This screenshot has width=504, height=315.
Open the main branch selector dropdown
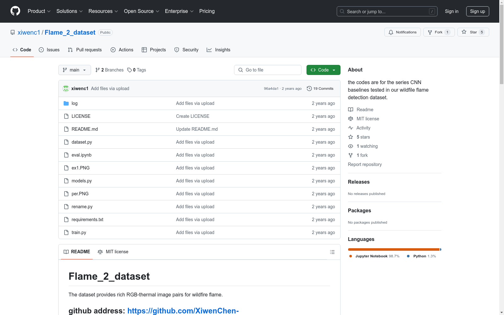point(75,70)
